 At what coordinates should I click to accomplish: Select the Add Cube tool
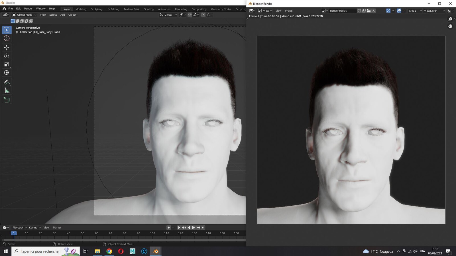tap(7, 100)
